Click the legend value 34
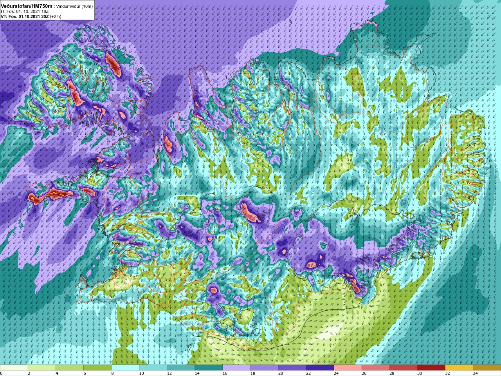Screen dimensions: 501x376 475,373
